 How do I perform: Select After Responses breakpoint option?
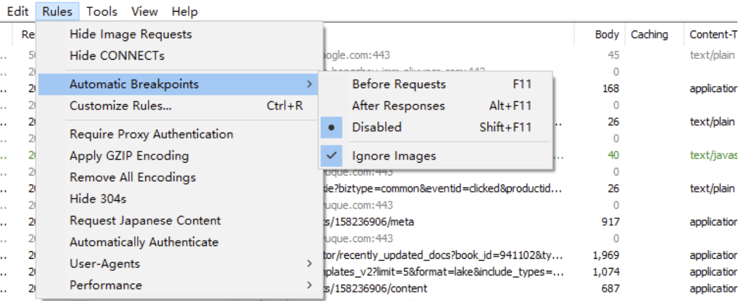[x=398, y=106]
